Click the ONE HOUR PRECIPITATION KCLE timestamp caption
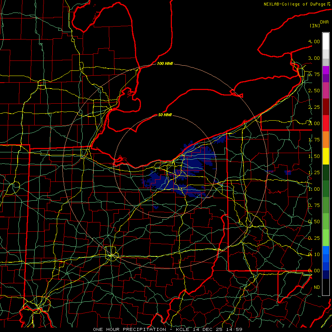332x332 pixels. (168, 329)
